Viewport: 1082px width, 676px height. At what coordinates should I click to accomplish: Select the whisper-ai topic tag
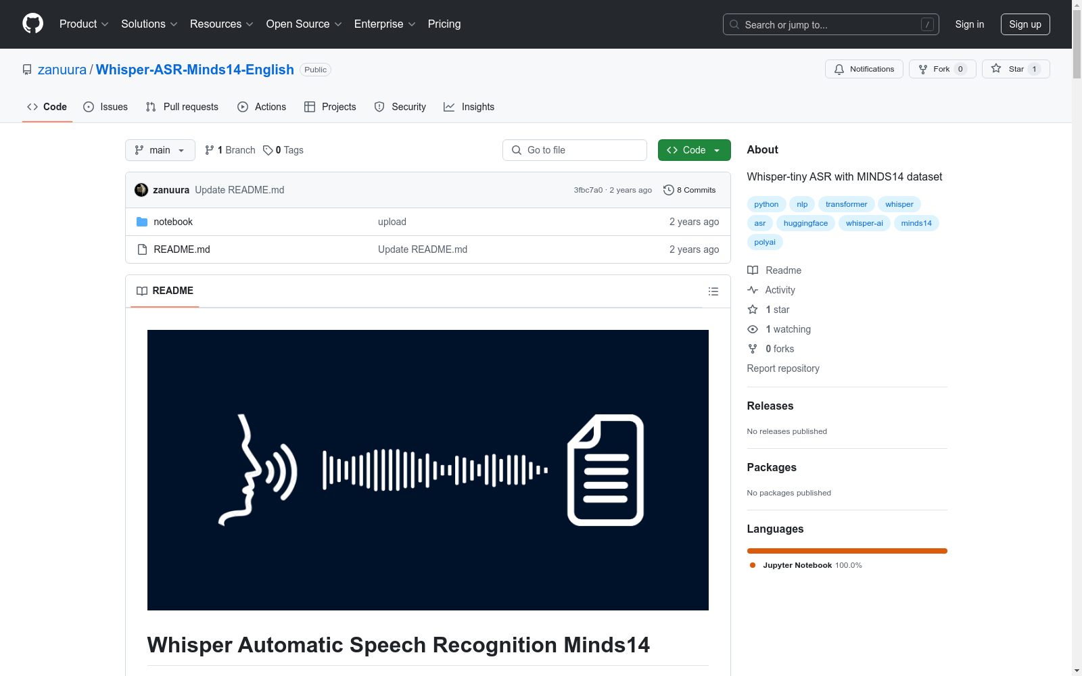pos(864,223)
